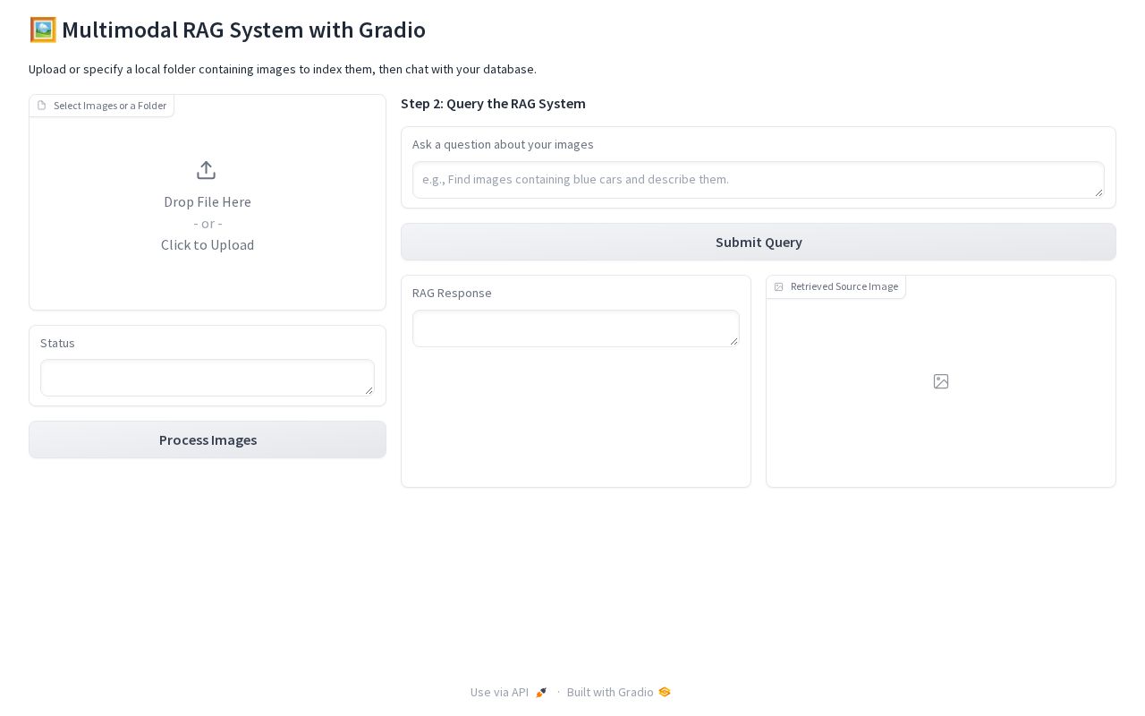The width and height of the screenshot is (1145, 716).
Task: Click the 'Status' label
Action: (57, 343)
